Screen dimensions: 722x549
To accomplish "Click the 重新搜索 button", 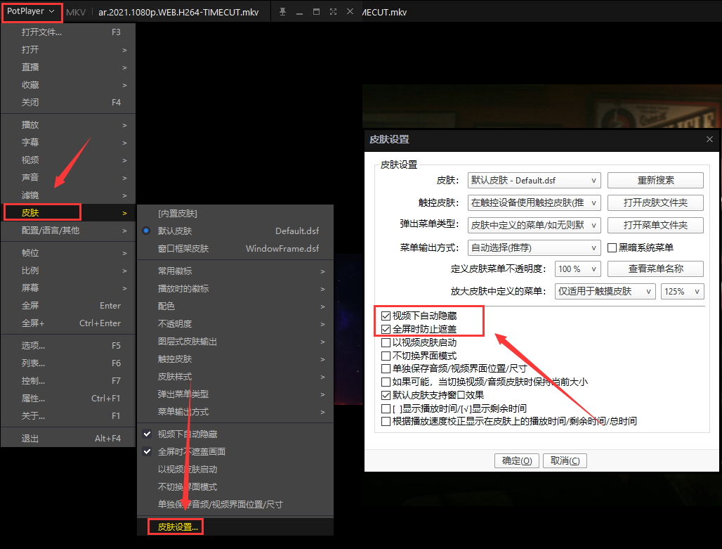I will 655,181.
